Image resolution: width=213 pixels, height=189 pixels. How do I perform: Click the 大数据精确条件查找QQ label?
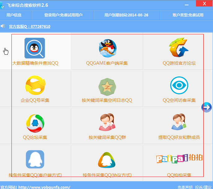coord(35,63)
